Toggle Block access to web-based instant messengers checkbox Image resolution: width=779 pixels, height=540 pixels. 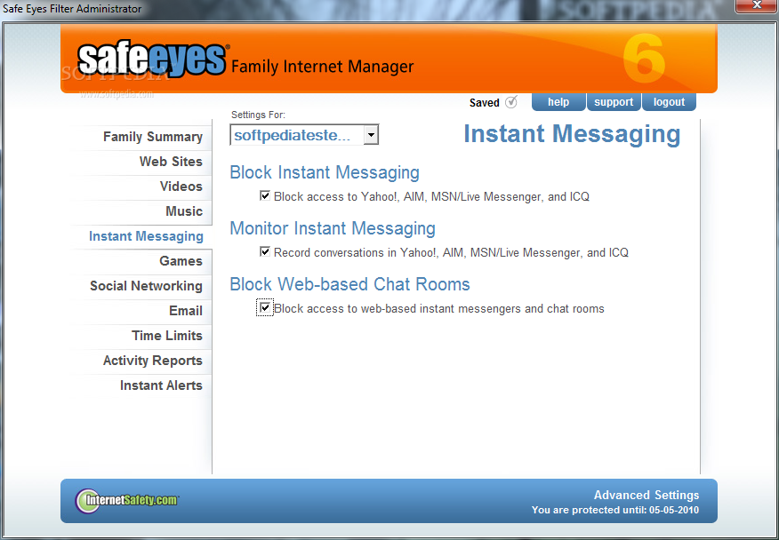coord(265,307)
